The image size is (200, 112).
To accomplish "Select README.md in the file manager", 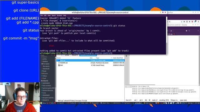I will coord(90,63).
